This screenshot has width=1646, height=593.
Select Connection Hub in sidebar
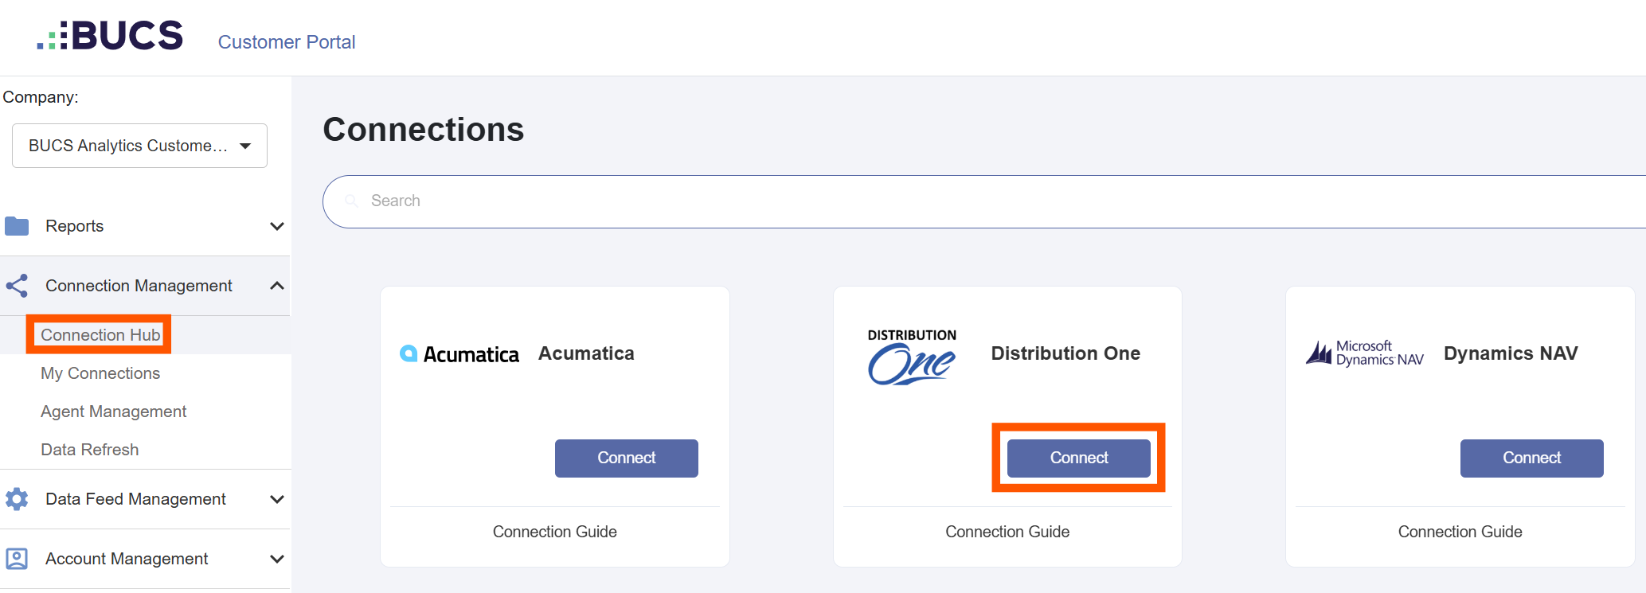click(100, 335)
